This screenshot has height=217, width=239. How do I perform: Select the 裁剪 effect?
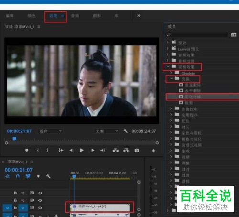pyautogui.click(x=189, y=103)
